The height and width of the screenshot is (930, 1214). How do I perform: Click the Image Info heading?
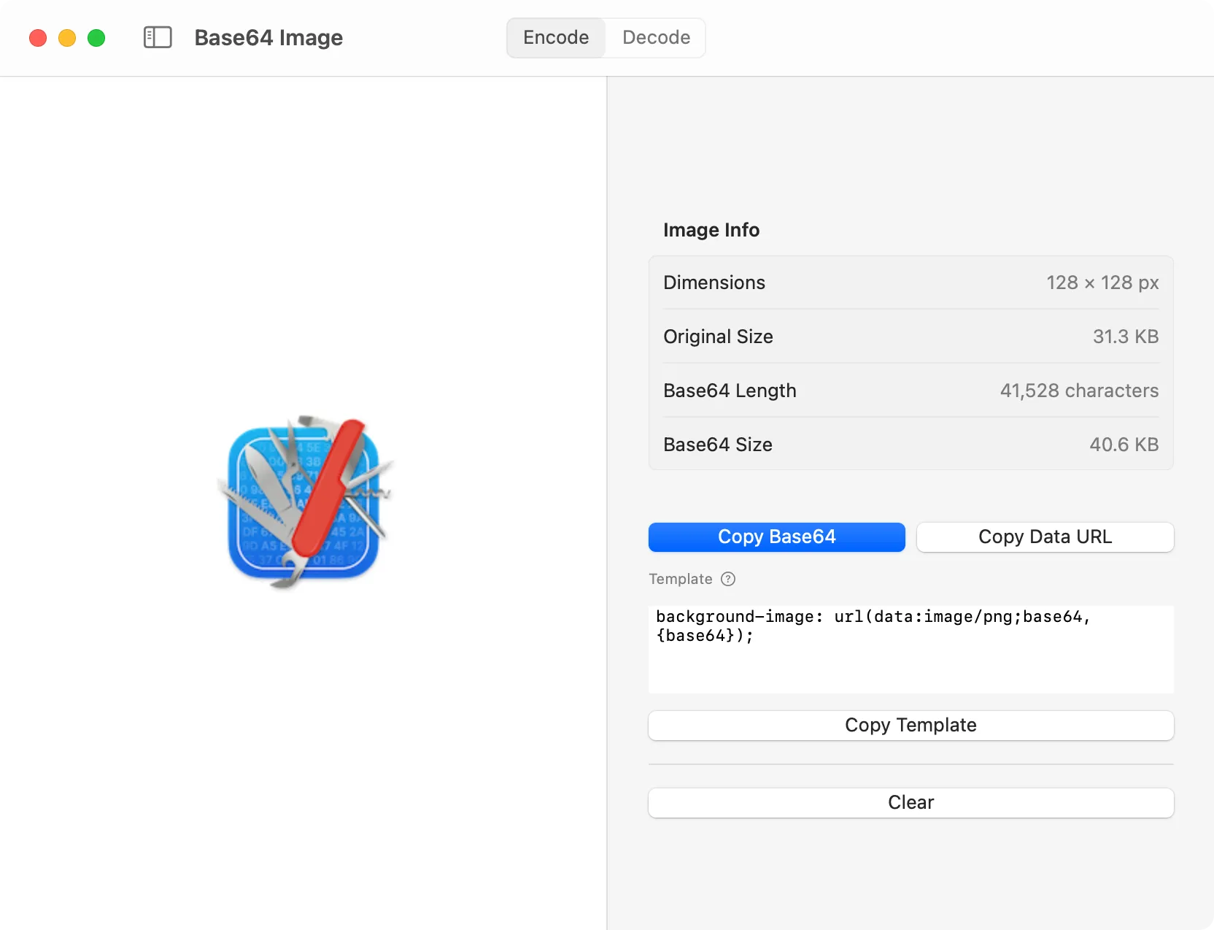(711, 230)
